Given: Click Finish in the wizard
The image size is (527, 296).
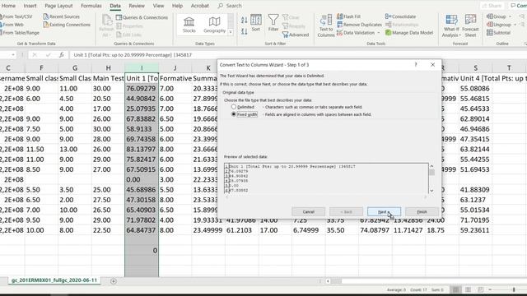Looking at the screenshot, I should pyautogui.click(x=422, y=212).
